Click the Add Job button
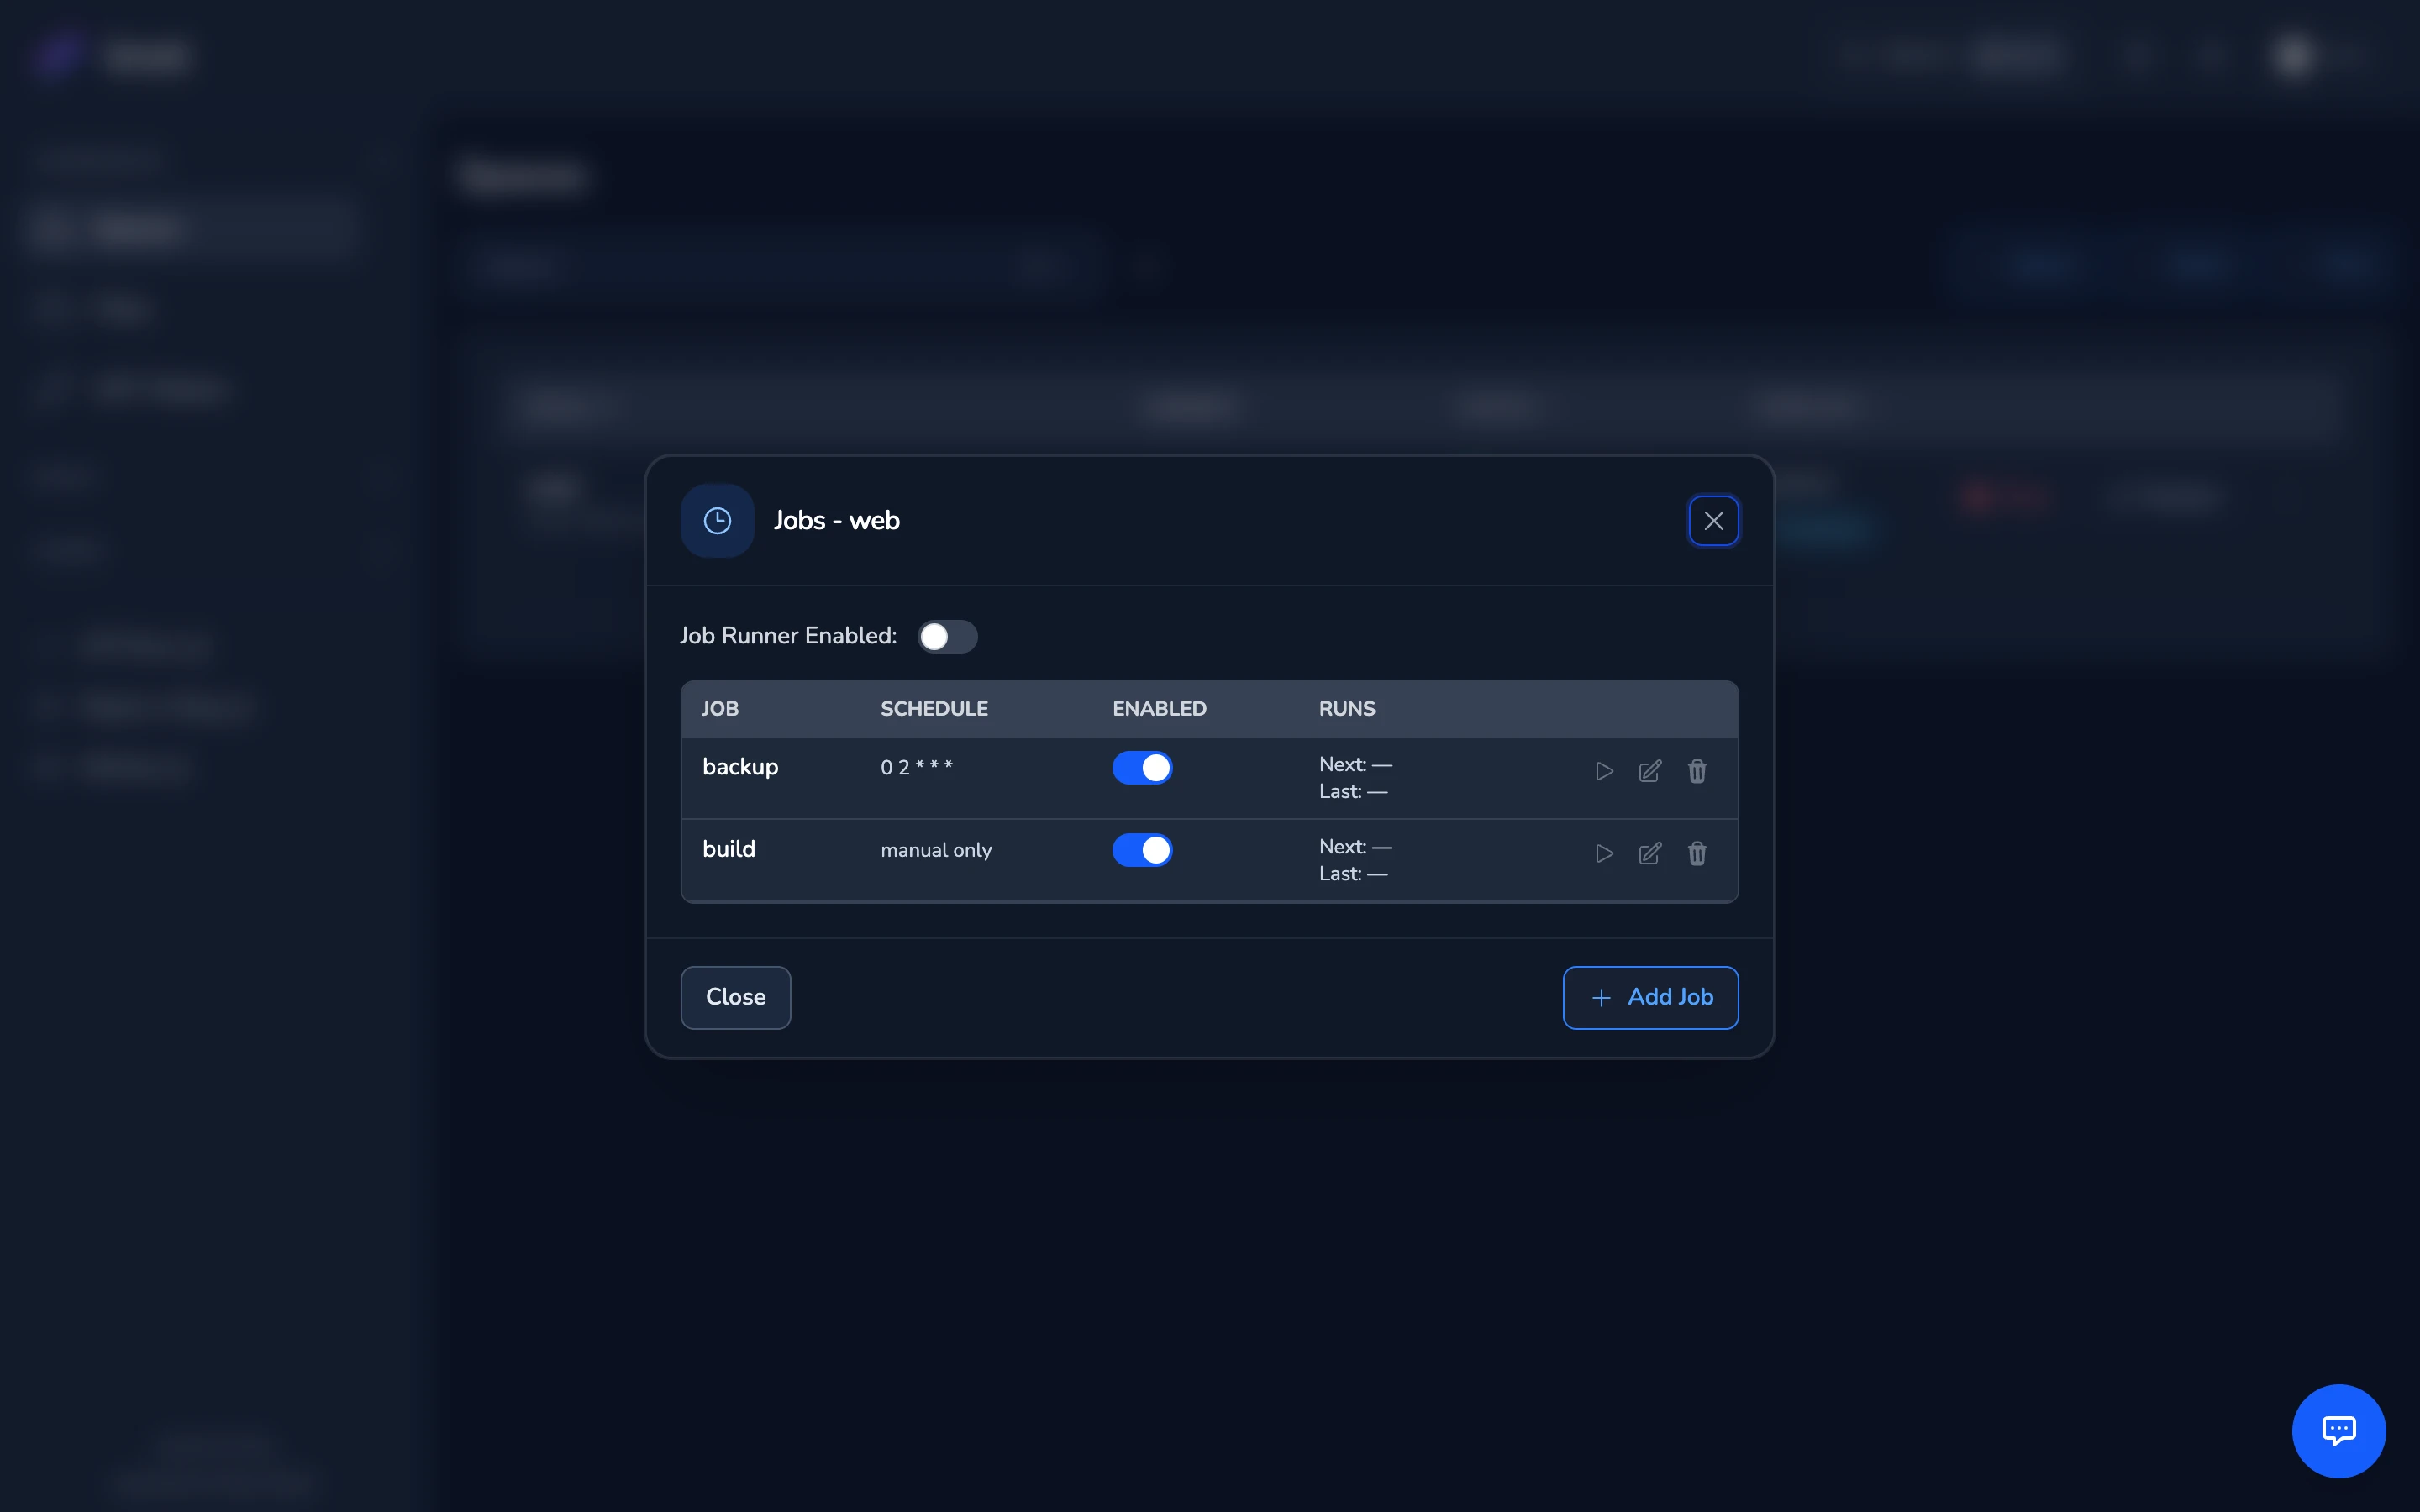Image resolution: width=2420 pixels, height=1512 pixels. pos(1650,997)
